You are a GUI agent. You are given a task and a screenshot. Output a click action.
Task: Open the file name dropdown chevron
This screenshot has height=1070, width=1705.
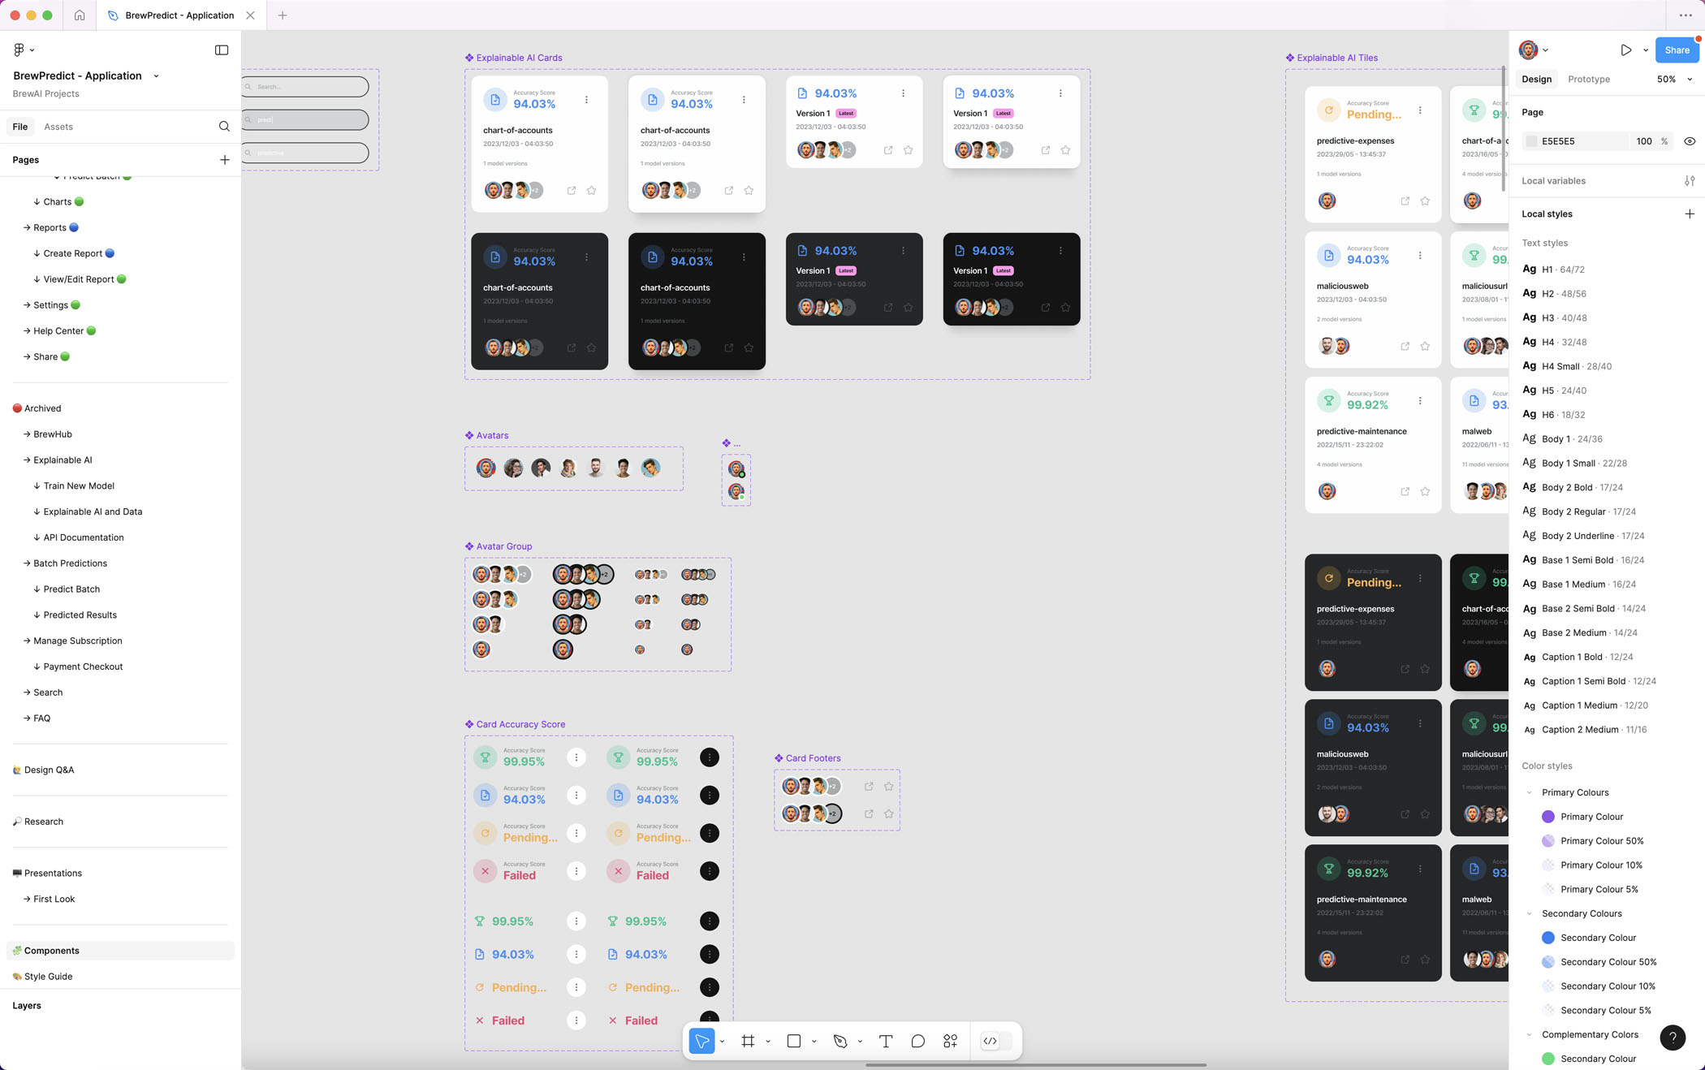156,76
